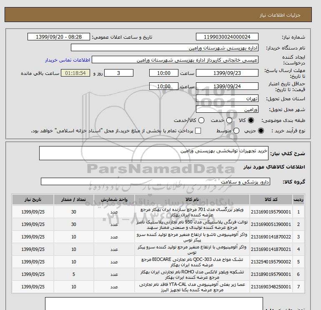Click the نام کالا column header
The height and width of the screenshot is (310, 321).
click(192, 199)
